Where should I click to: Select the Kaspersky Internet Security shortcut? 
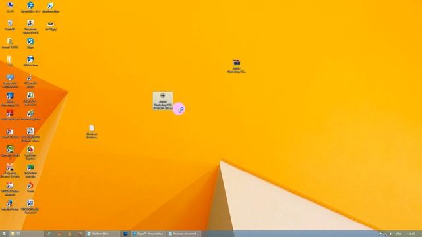coord(10,171)
